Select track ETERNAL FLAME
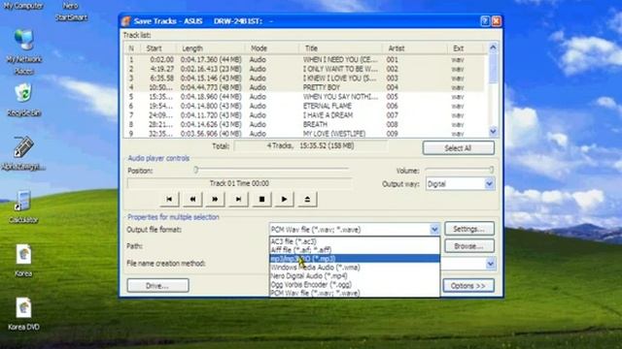622x349 pixels. 304,106
